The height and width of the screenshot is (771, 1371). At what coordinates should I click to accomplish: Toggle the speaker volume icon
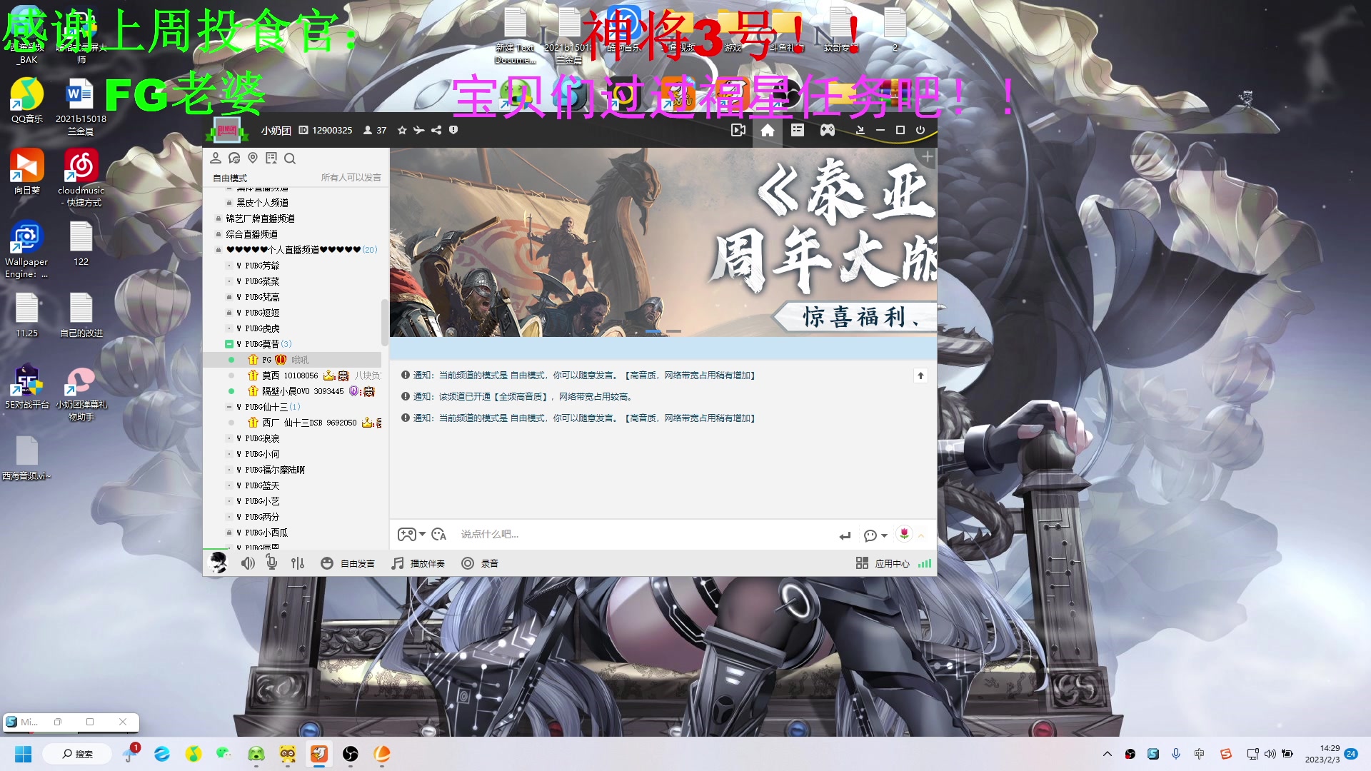pos(248,563)
